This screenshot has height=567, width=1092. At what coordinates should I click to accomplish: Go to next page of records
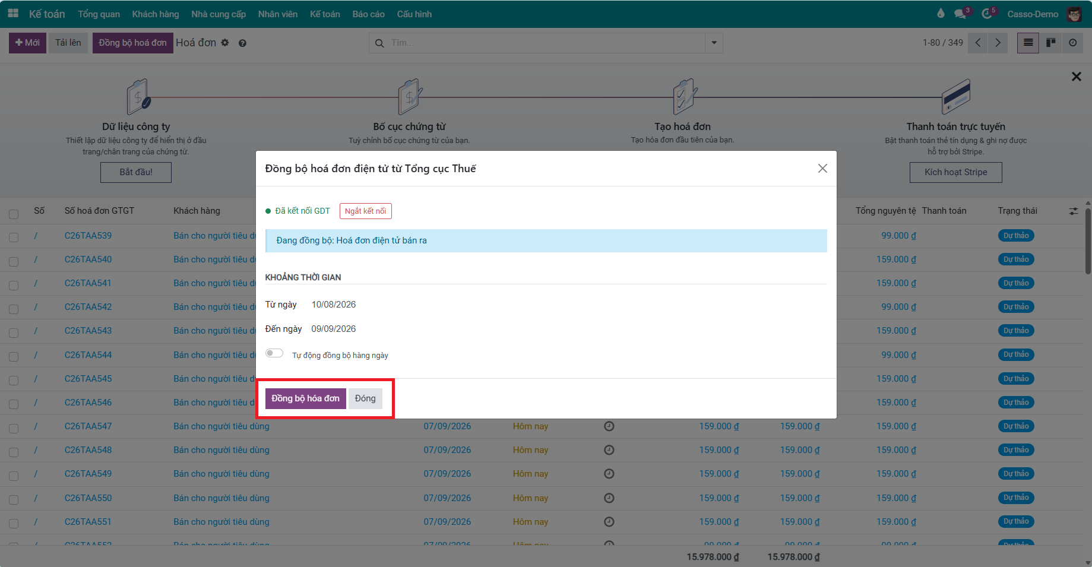(998, 43)
